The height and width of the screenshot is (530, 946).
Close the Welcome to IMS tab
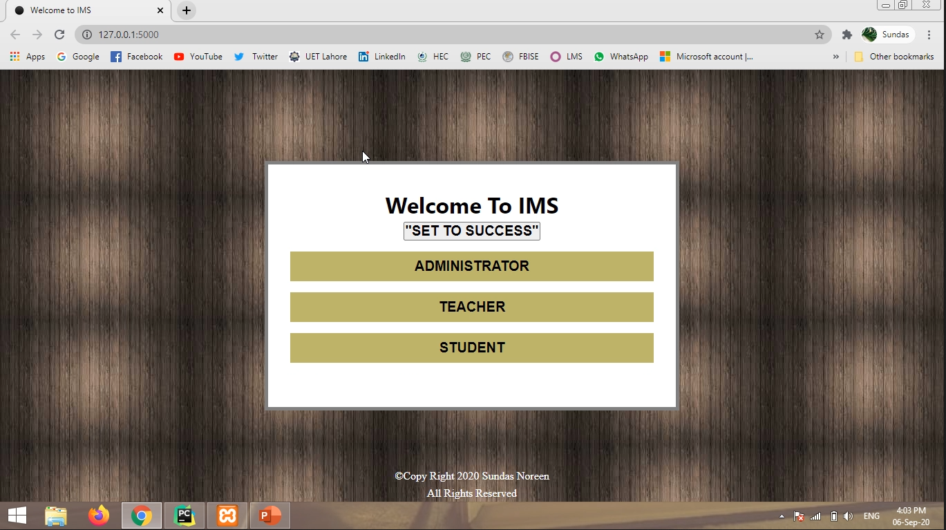(160, 10)
